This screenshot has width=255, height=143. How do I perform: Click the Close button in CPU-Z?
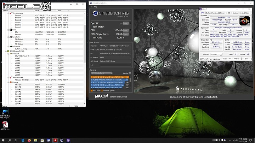(246, 59)
